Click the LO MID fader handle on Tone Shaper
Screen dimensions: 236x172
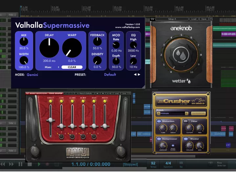point(72,126)
